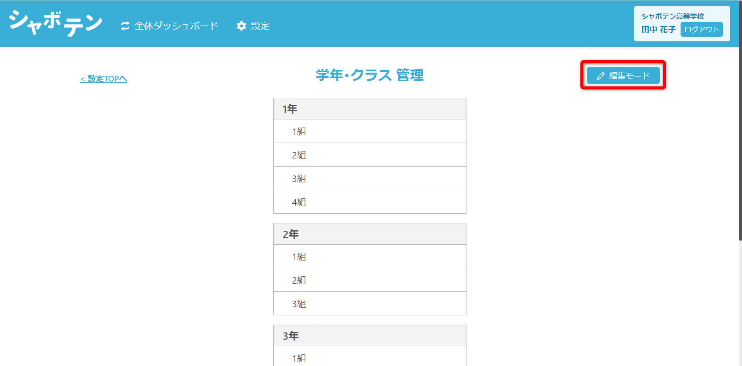Select 4組 under 1年

click(370, 202)
